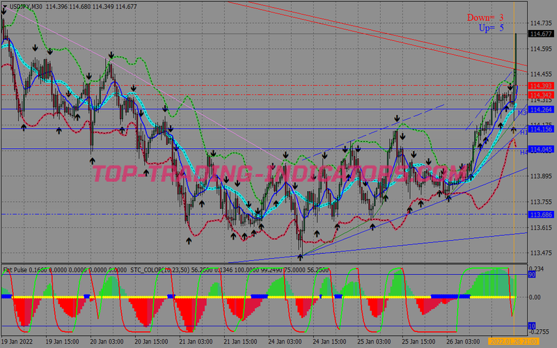The height and width of the screenshot is (348, 557).
Task: Click the 0.00 indicator scale value
Action: (535, 297)
